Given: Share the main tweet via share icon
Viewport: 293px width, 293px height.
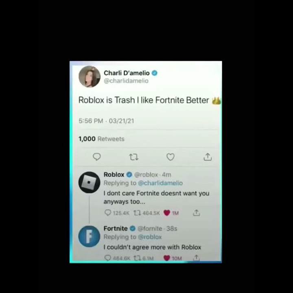Looking at the screenshot, I should coord(208,157).
